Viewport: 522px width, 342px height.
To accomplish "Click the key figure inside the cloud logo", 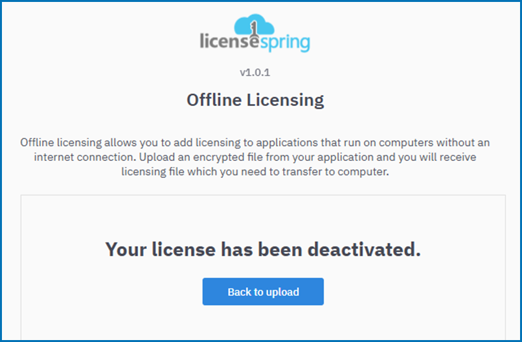I will pyautogui.click(x=254, y=28).
